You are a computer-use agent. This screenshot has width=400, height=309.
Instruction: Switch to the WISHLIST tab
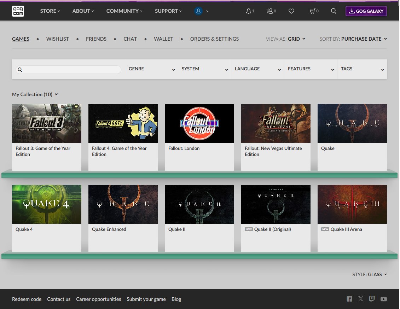57,39
